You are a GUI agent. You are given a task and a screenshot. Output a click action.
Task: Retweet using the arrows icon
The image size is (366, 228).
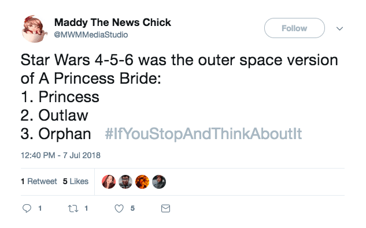coord(73,208)
